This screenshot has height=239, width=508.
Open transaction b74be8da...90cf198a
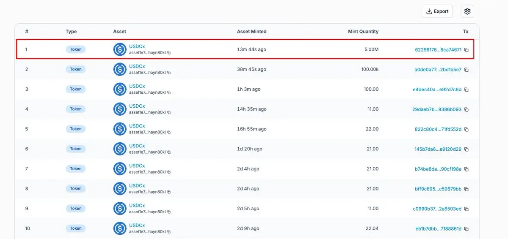coord(438,169)
